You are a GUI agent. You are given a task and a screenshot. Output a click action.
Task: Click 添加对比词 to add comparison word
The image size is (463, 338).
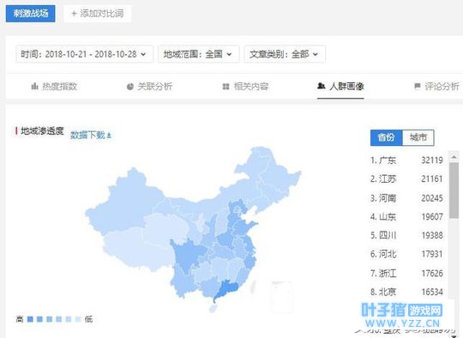[98, 14]
